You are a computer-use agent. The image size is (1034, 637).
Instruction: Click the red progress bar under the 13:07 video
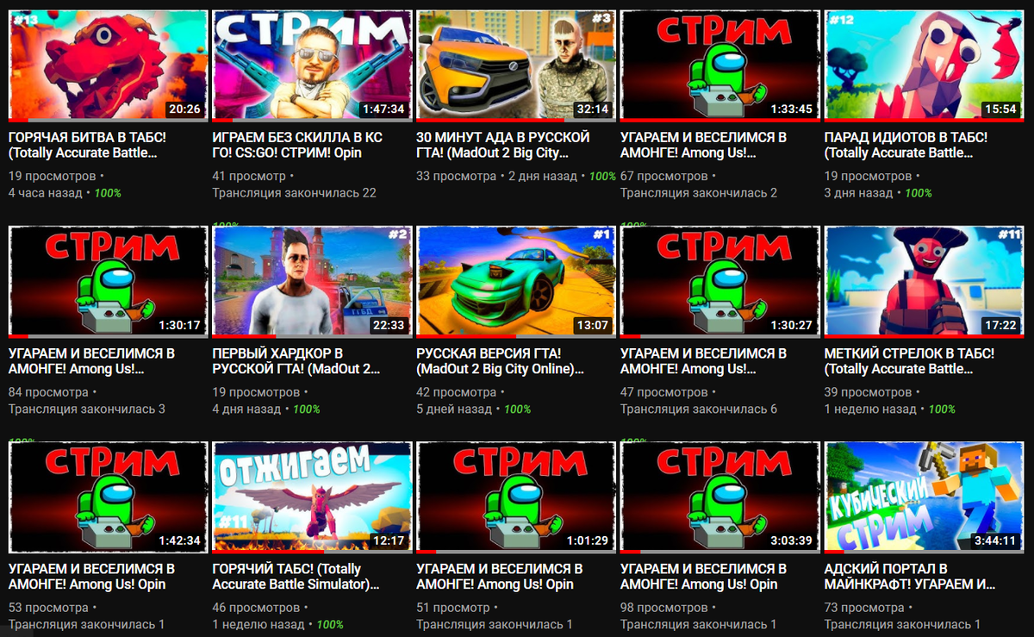466,336
